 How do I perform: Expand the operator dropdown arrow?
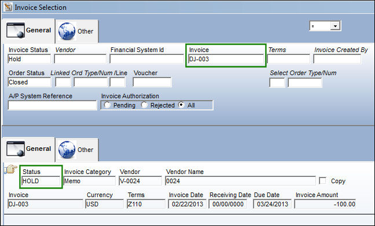coord(335,26)
